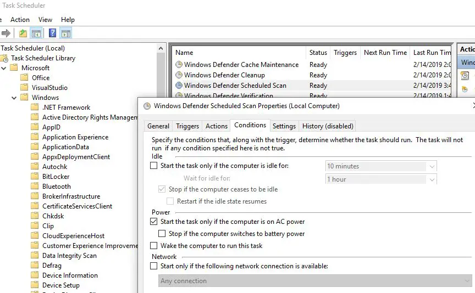The width and height of the screenshot is (475, 293).
Task: Toggle the show/hide console tree icon
Action: pos(36,33)
